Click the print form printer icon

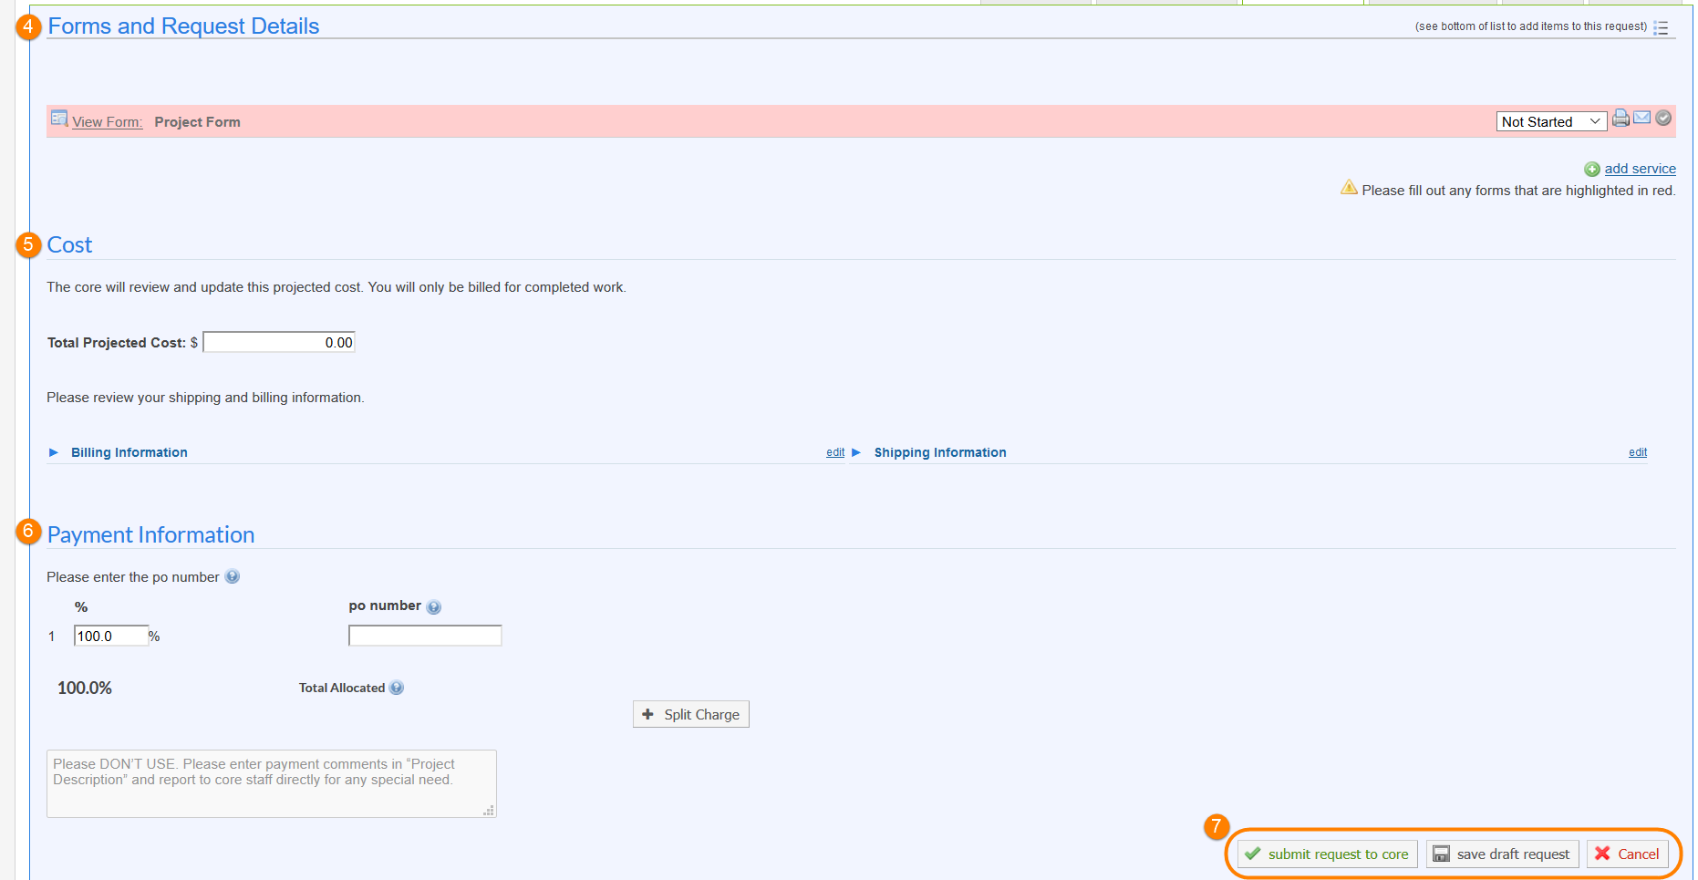(x=1620, y=119)
